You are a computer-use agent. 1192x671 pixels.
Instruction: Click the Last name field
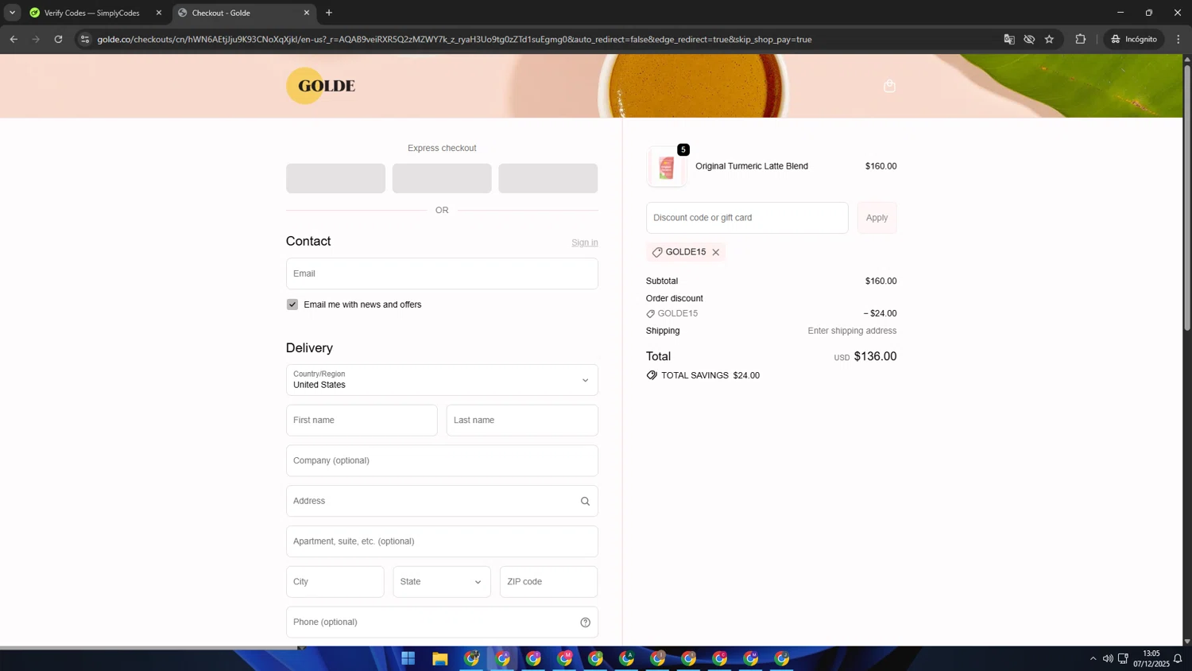point(522,421)
